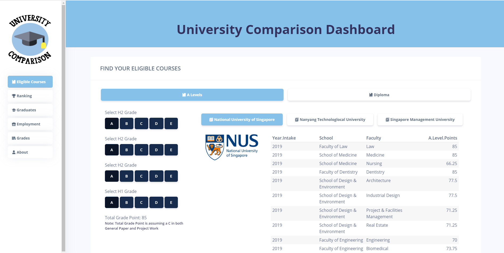
Task: Click the Architecture faculty cell
Action: coord(378,180)
